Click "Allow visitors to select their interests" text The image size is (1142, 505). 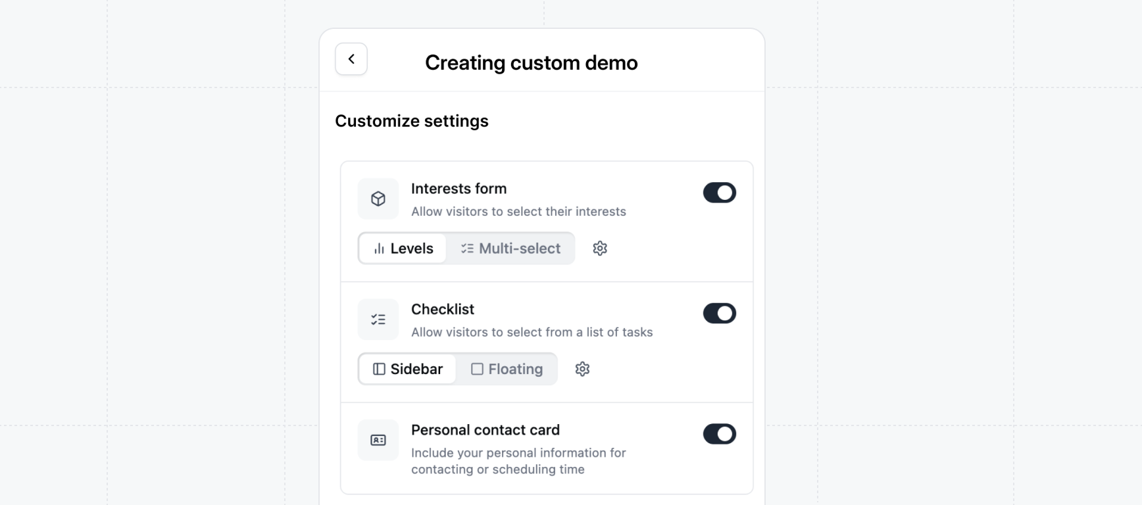[518, 212]
